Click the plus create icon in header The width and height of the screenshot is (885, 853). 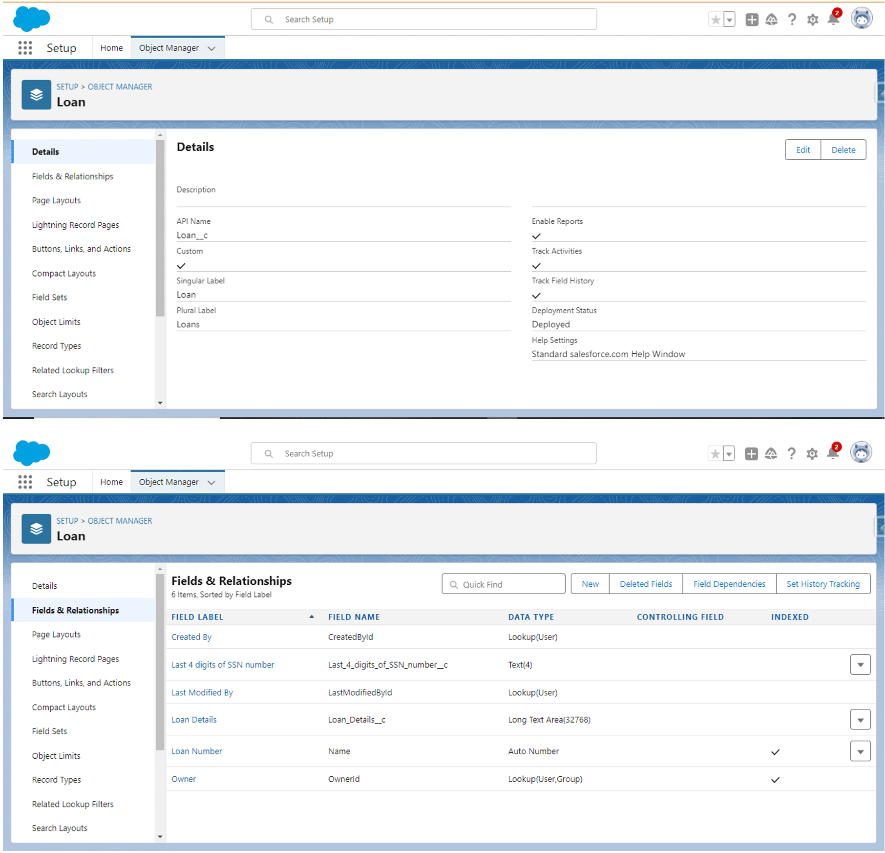[x=751, y=19]
